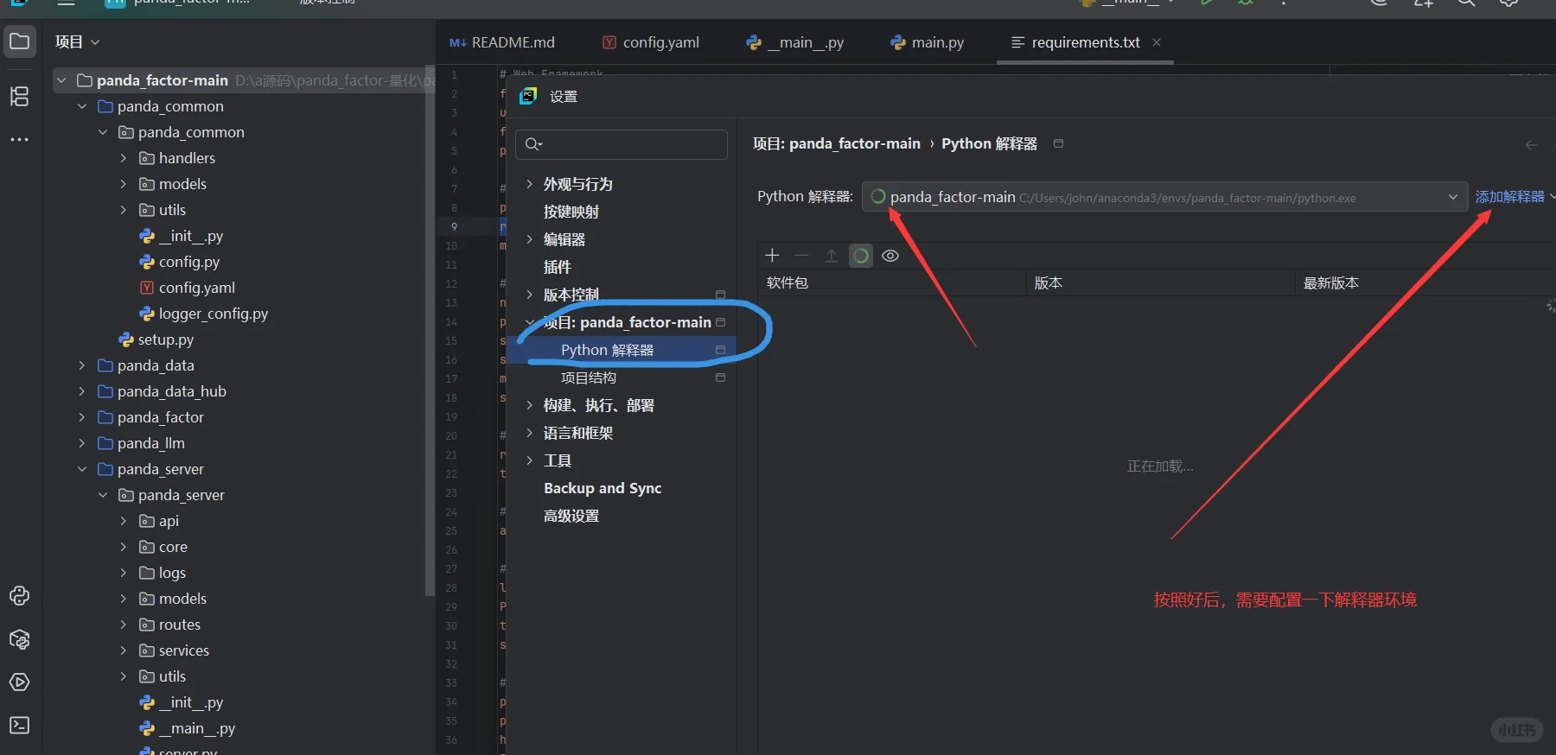
Task: Sort by 最新版本 column header
Action: (x=1425, y=282)
